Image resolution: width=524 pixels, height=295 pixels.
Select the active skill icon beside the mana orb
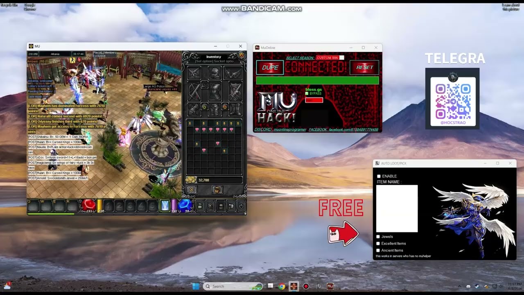165,206
